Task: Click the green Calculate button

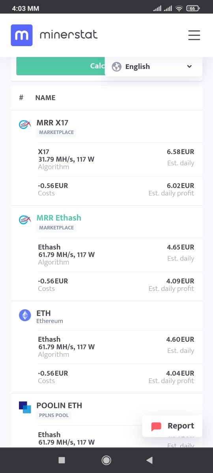Action: (60, 66)
